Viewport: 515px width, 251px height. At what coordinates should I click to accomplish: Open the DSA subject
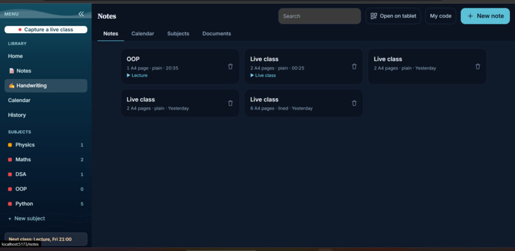46,175
